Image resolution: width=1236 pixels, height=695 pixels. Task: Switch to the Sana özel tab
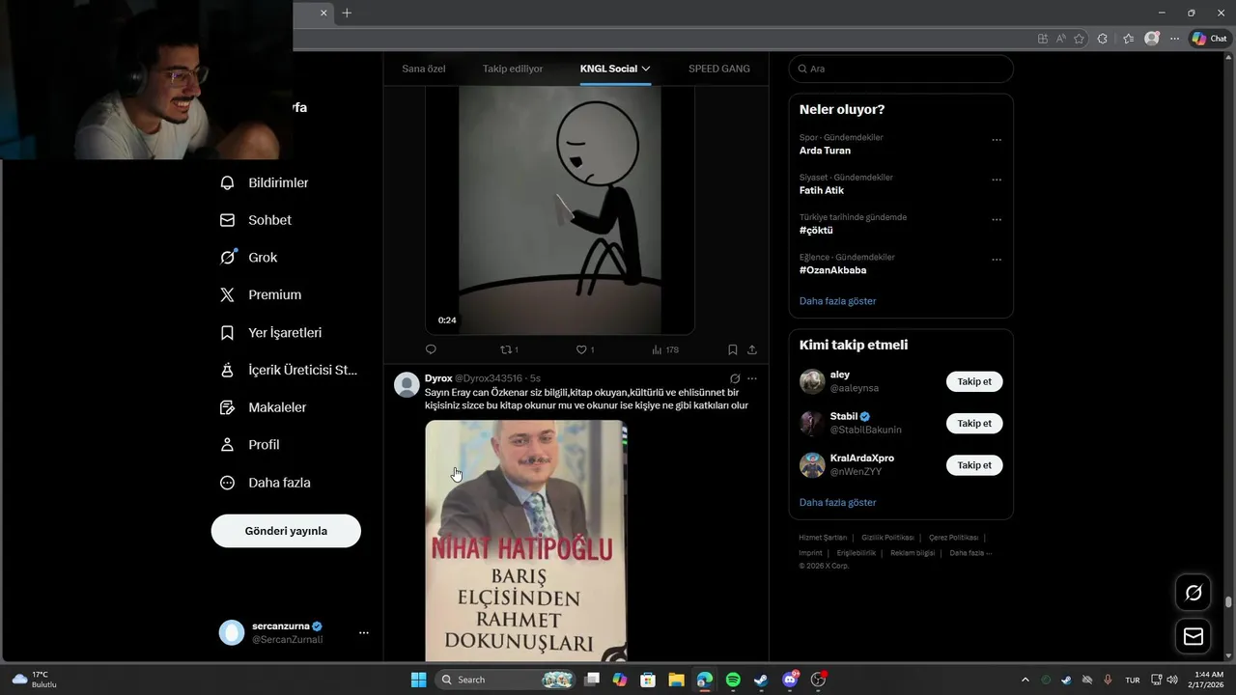(424, 69)
